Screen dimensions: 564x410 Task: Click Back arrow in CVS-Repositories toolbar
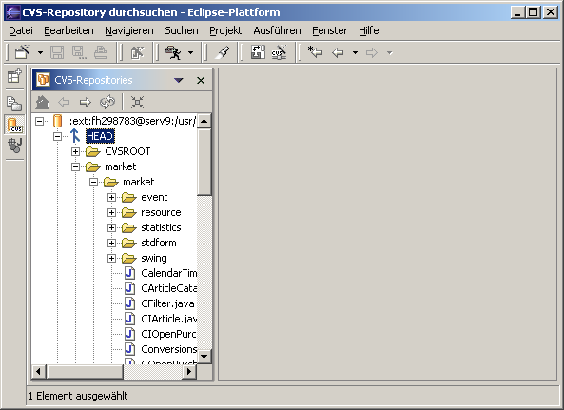click(x=64, y=102)
